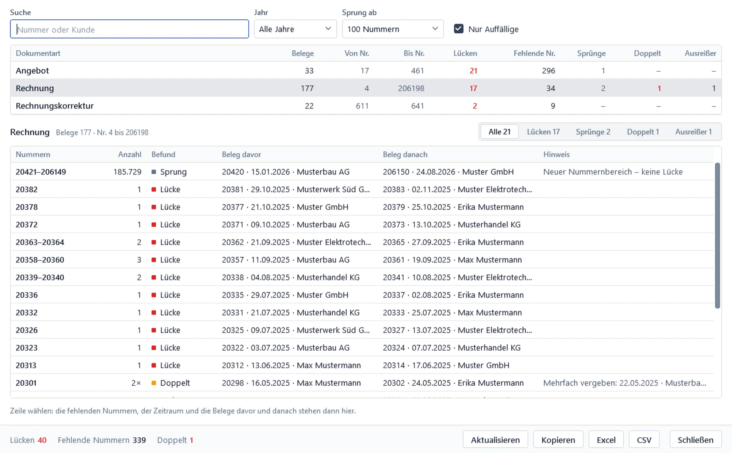Switch to the Sprünge 2 tab

coord(593,132)
